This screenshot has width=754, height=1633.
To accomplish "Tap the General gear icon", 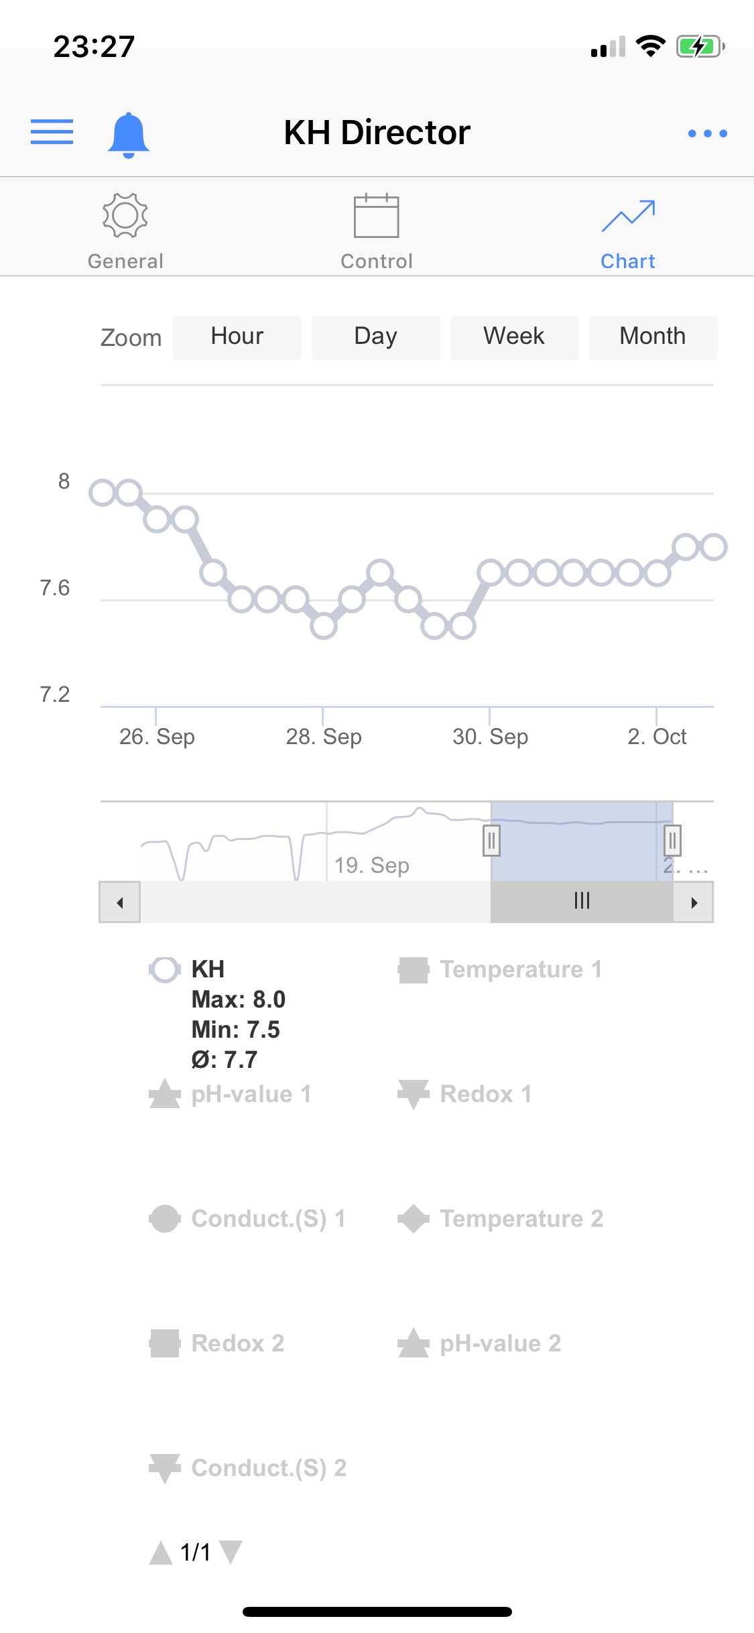I will point(125,216).
